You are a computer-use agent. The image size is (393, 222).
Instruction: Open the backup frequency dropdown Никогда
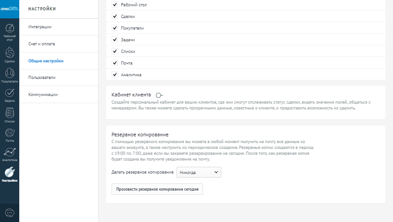click(x=199, y=172)
